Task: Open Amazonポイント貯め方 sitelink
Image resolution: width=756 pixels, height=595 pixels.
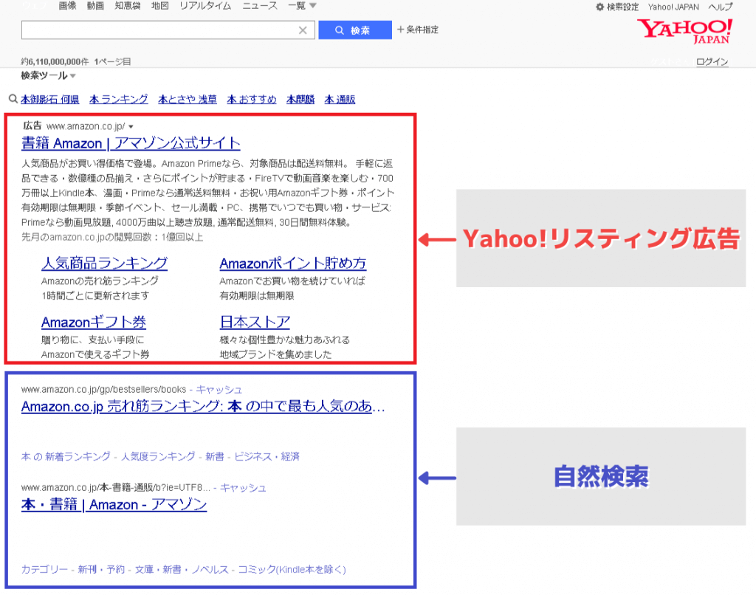Action: click(x=293, y=264)
